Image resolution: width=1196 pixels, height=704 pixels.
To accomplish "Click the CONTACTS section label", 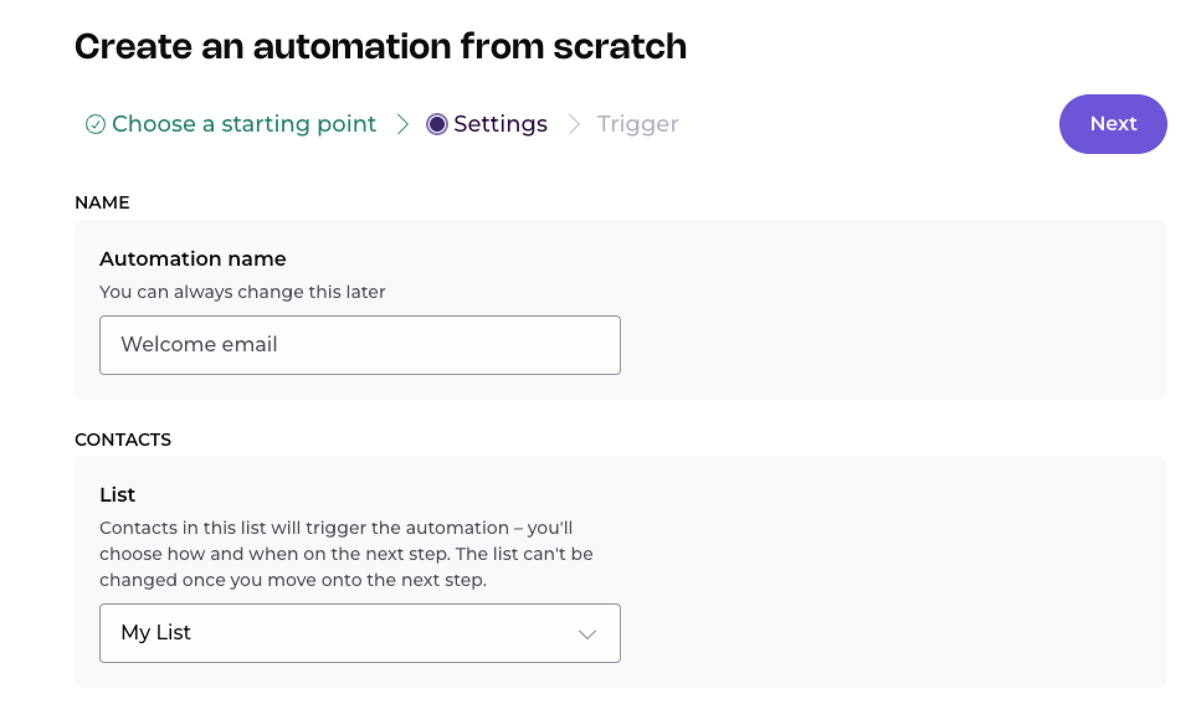I will tap(123, 440).
